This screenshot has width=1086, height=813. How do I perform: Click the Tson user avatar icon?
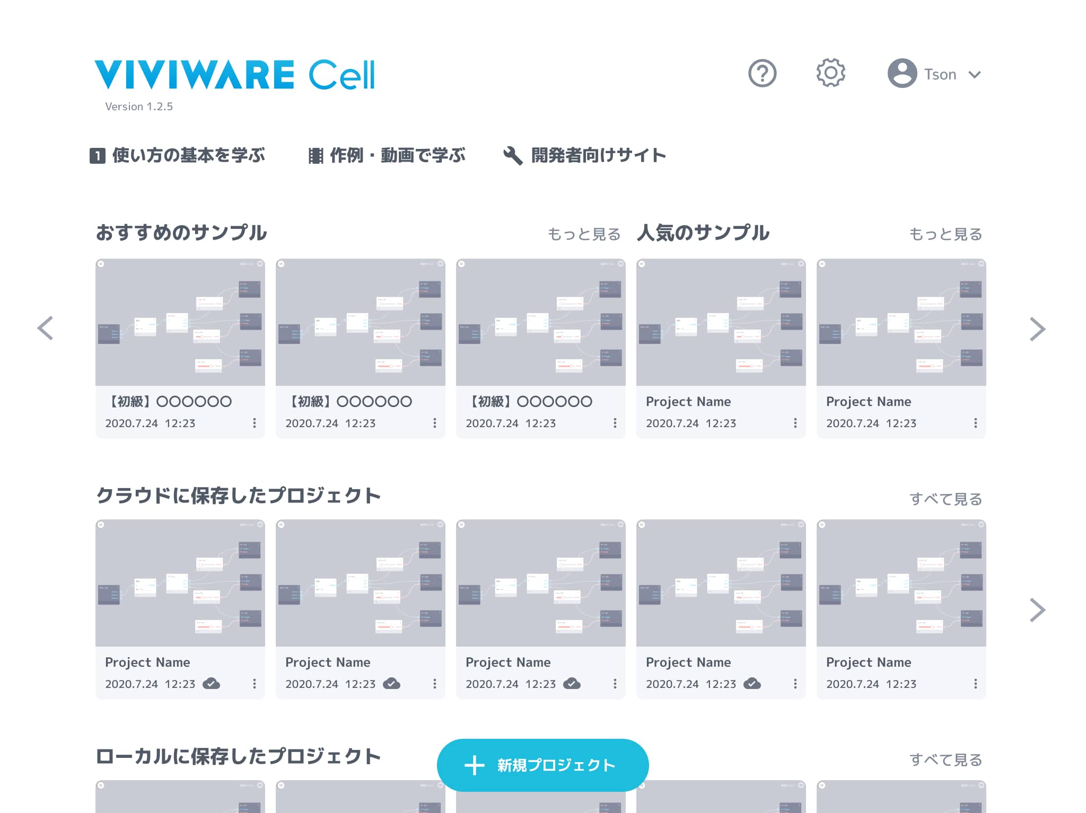click(x=901, y=74)
